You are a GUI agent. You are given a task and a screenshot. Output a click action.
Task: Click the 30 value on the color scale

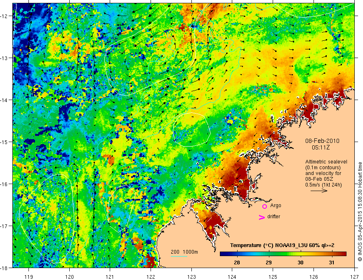pyautogui.click(x=300, y=262)
